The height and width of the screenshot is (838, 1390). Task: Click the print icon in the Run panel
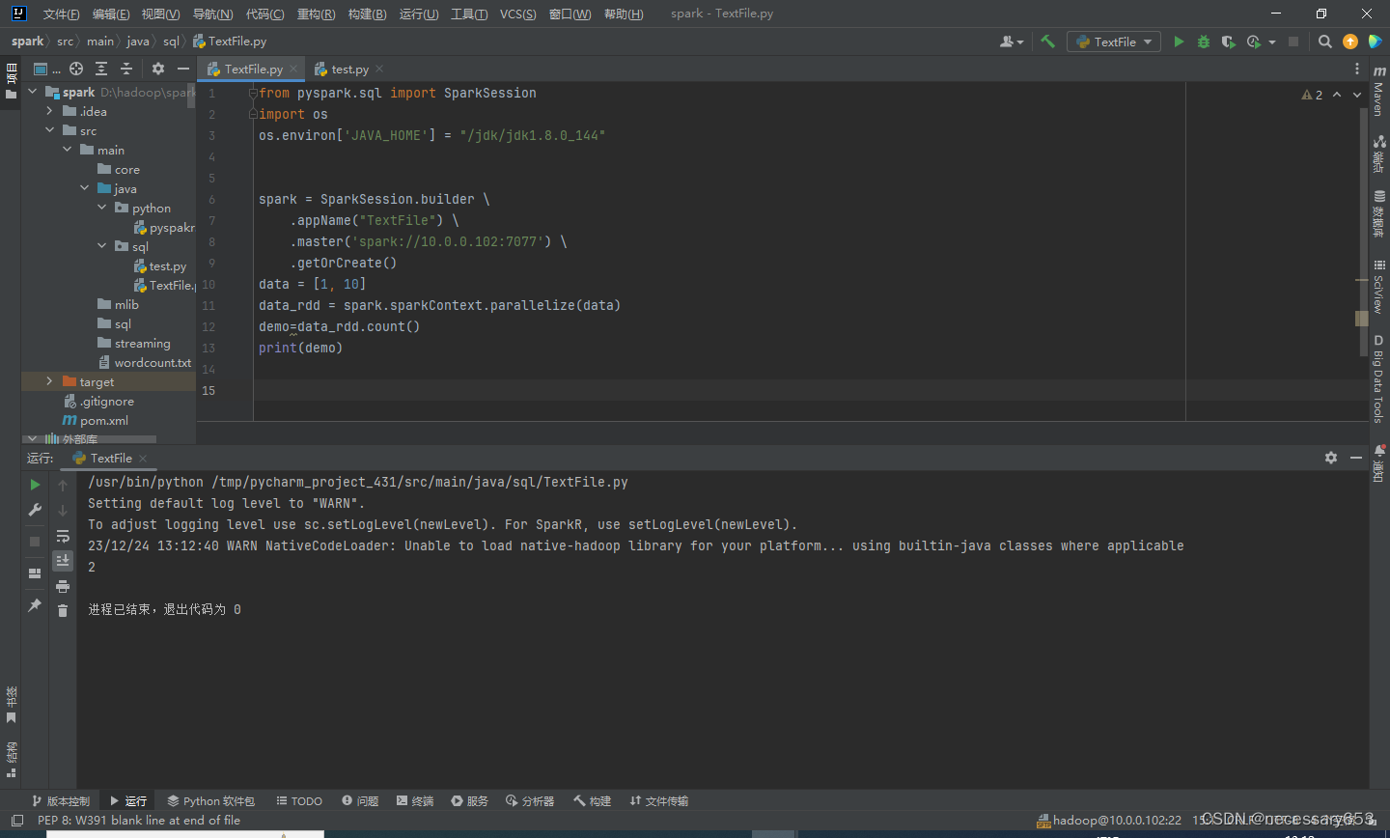click(63, 586)
